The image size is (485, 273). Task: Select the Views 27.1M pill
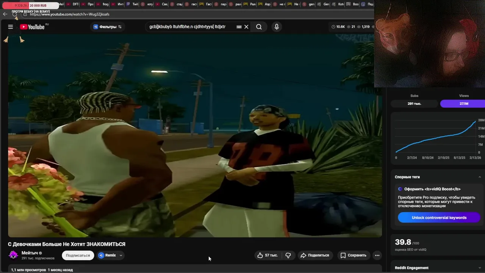(x=463, y=104)
